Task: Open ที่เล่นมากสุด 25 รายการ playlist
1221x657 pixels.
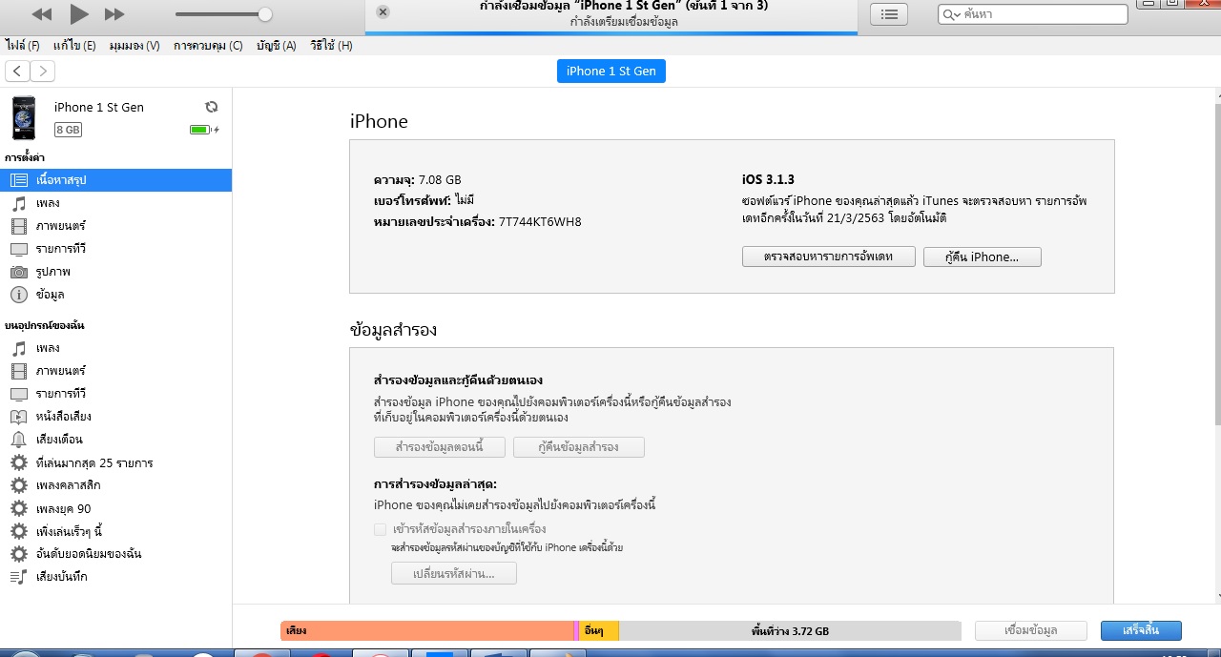Action: tap(115, 462)
